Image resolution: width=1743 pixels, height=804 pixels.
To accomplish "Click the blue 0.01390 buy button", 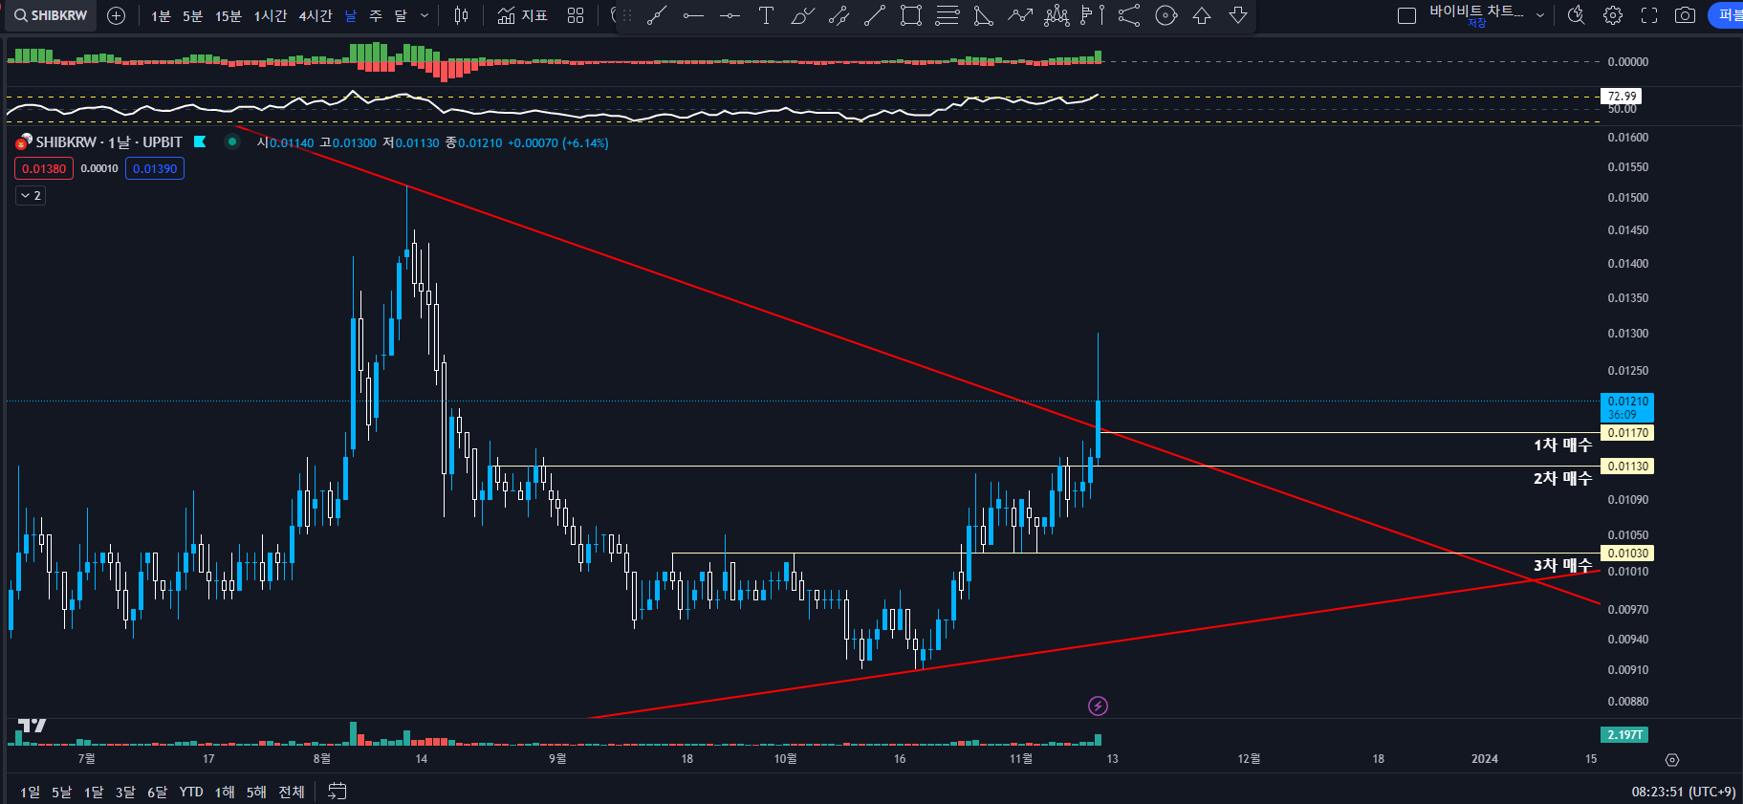I will pos(155,169).
